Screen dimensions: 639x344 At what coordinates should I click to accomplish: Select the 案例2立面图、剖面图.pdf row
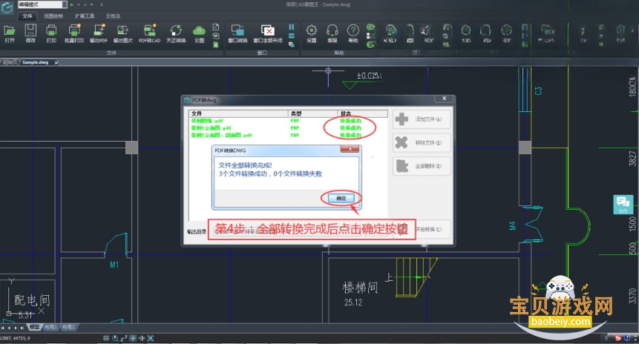point(287,135)
